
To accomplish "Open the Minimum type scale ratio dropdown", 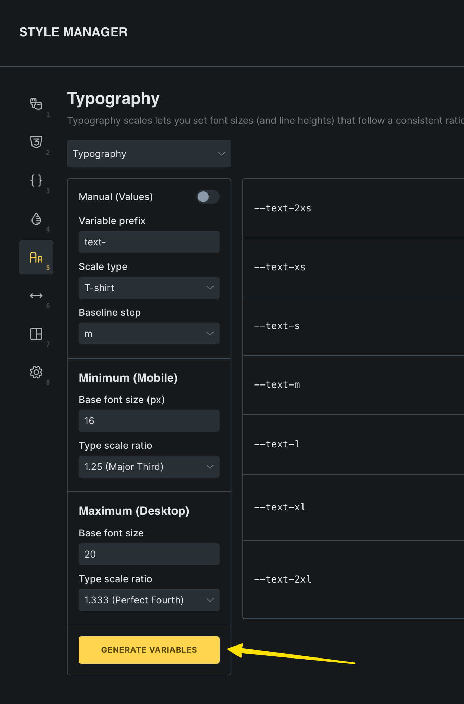I will click(149, 467).
